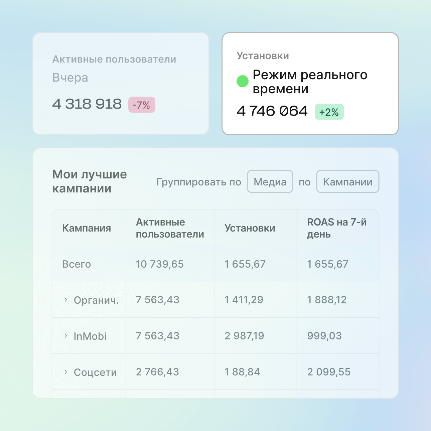Expand the InMobi campaign row chevron
431x431 pixels.
[x=66, y=336]
